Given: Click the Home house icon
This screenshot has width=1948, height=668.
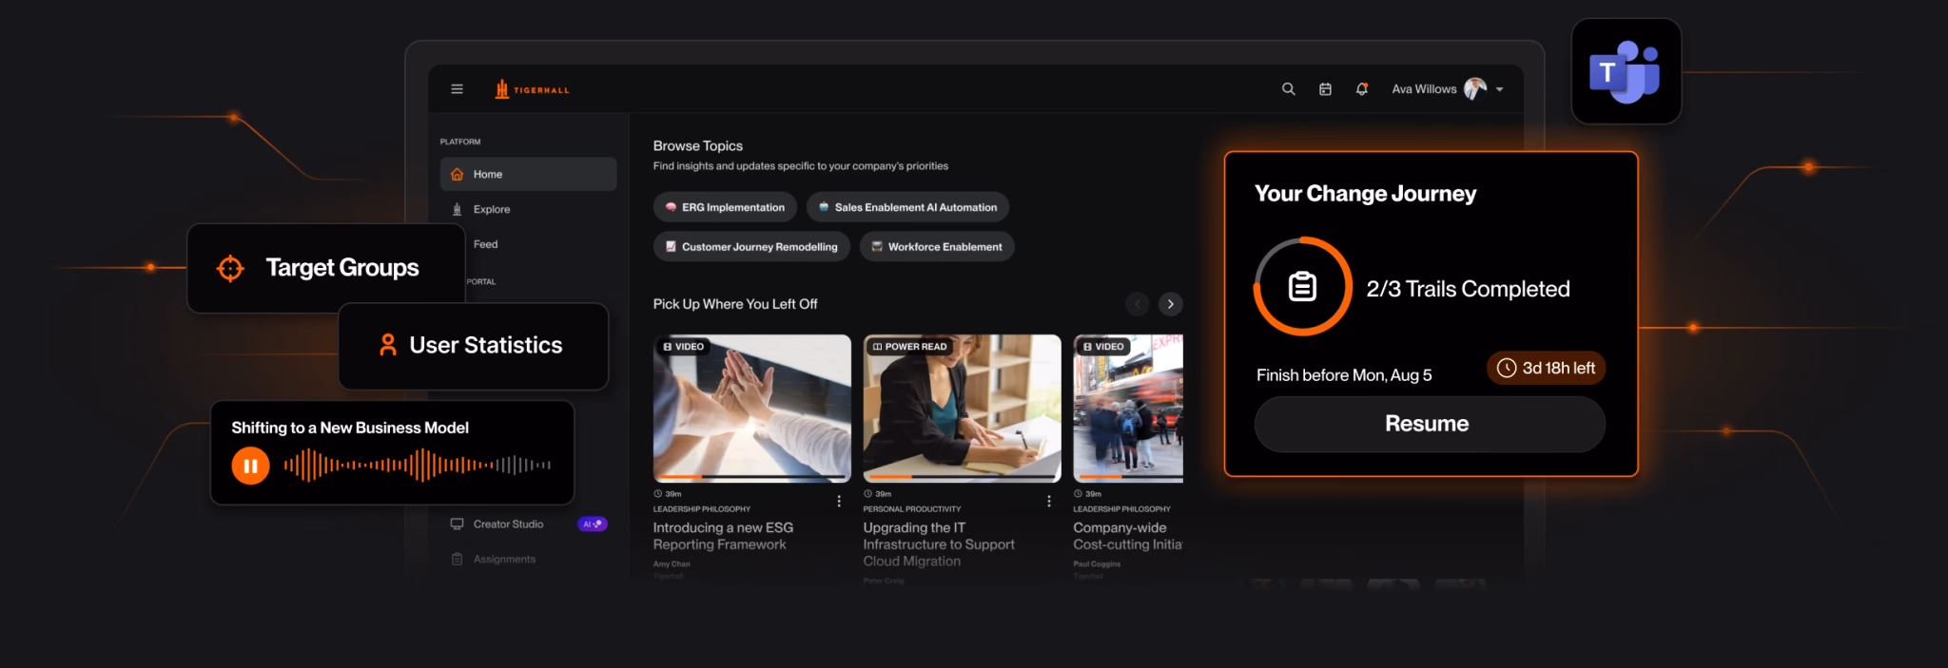Looking at the screenshot, I should (x=458, y=174).
